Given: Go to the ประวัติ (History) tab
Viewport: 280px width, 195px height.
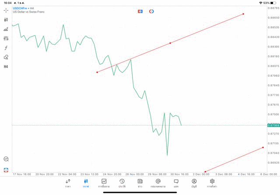Looking at the screenshot, I should pyautogui.click(x=122, y=183).
